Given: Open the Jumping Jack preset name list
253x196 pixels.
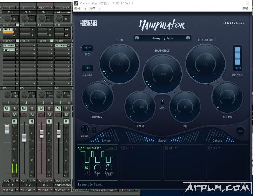Looking at the screenshot, I should tap(162, 38).
